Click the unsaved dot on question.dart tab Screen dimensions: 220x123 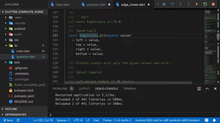tap(109, 4)
